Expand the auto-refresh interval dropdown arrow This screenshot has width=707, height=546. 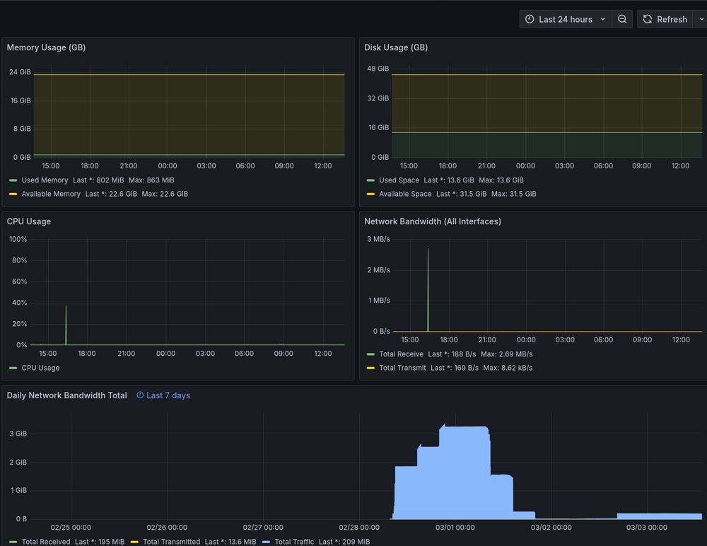[701, 19]
